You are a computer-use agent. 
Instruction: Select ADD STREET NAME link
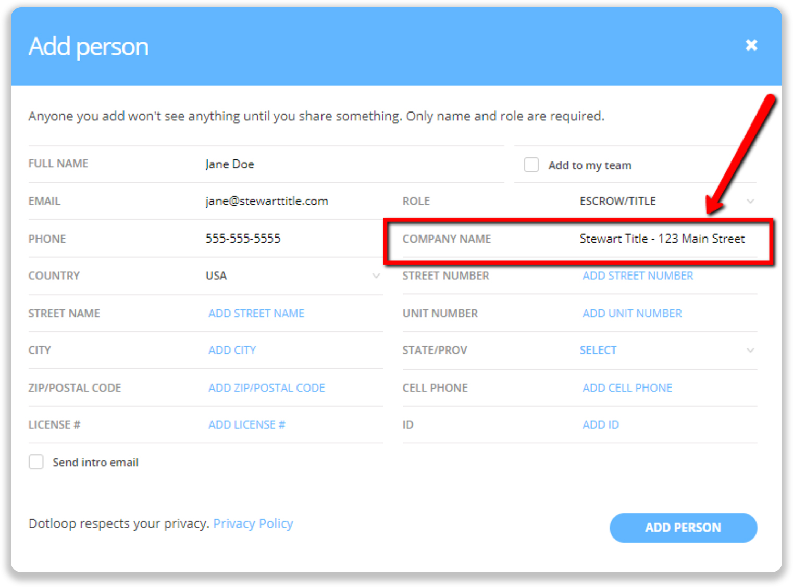pos(256,313)
